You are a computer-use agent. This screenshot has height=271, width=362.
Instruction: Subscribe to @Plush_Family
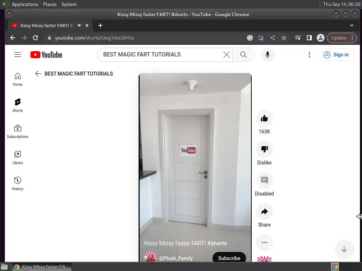[229, 258]
